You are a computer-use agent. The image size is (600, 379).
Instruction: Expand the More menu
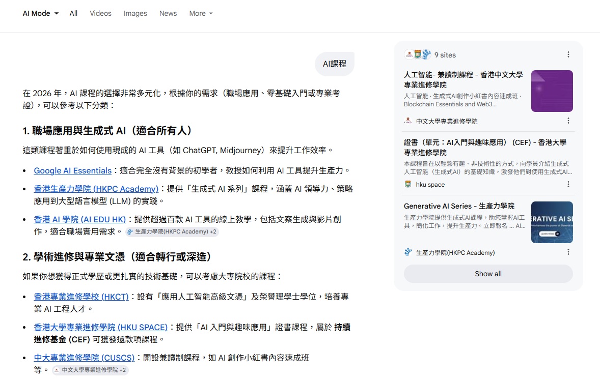(x=201, y=13)
